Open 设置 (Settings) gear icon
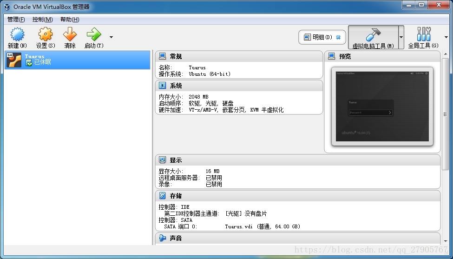 [46, 34]
